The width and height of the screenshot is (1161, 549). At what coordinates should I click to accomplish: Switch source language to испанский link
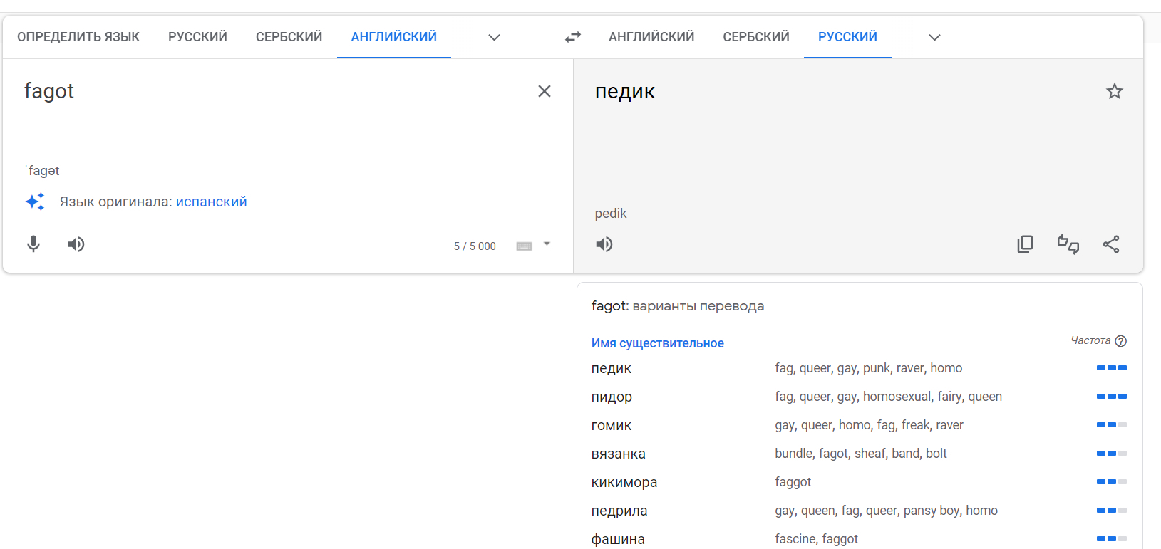click(212, 202)
